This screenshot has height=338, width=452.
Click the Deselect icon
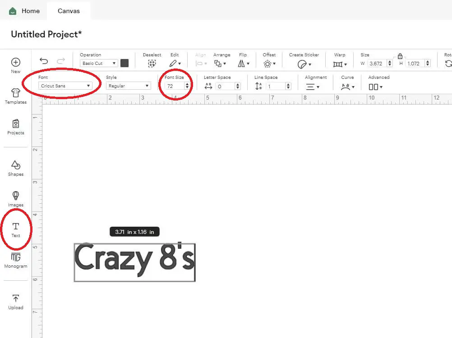tap(152, 64)
